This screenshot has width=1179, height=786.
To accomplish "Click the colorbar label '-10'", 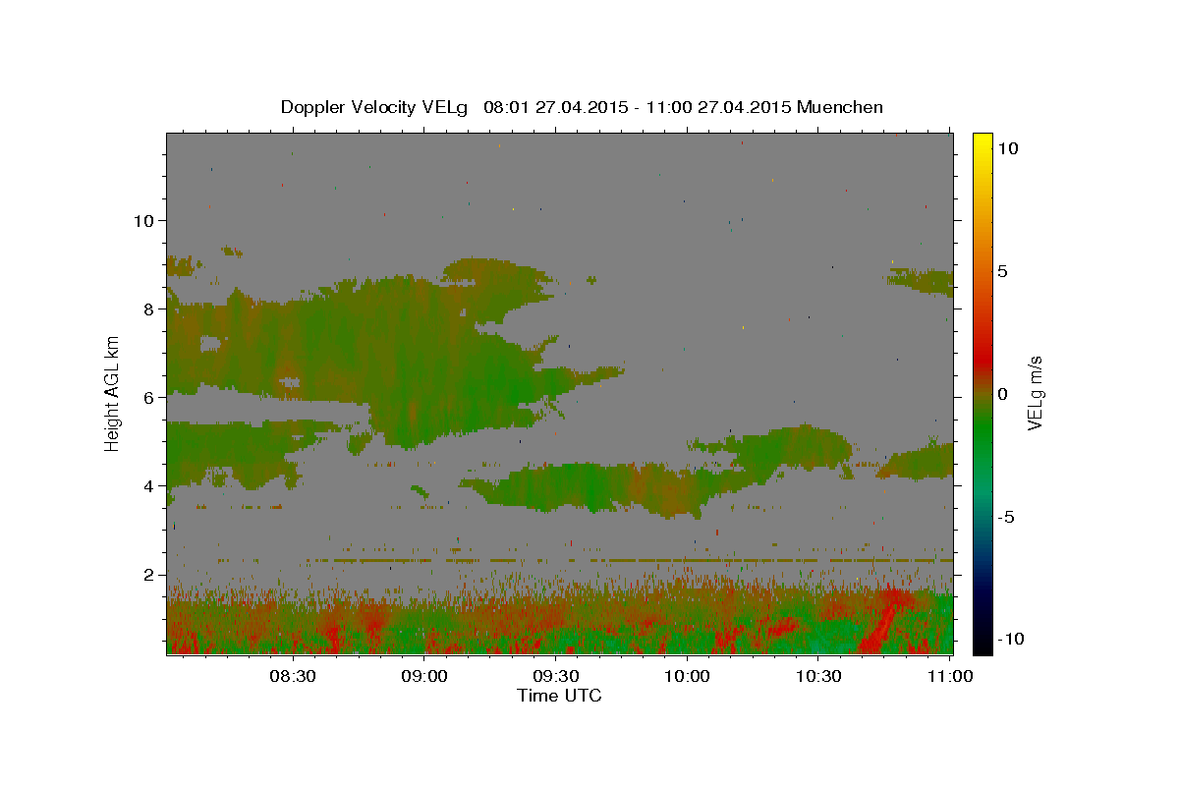I will (x=1010, y=639).
